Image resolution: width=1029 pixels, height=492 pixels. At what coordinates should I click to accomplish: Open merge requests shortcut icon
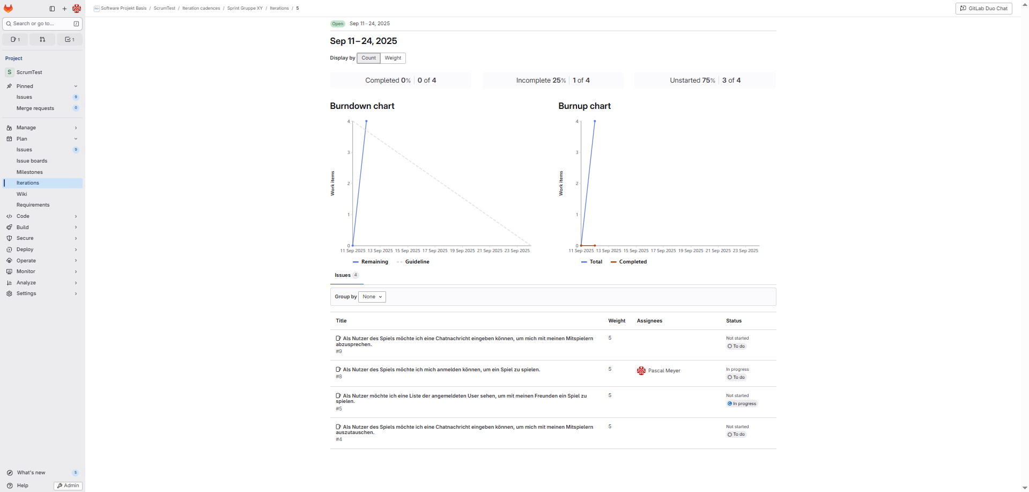click(x=42, y=40)
